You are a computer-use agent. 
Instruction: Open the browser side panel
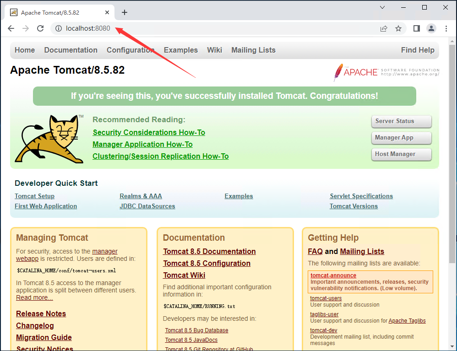point(417,28)
